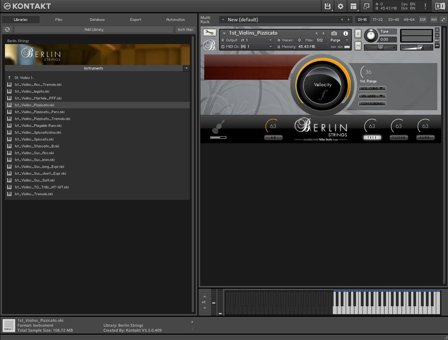Toggle the SURR microphone button
This screenshot has width=448, height=340.
coord(425,138)
